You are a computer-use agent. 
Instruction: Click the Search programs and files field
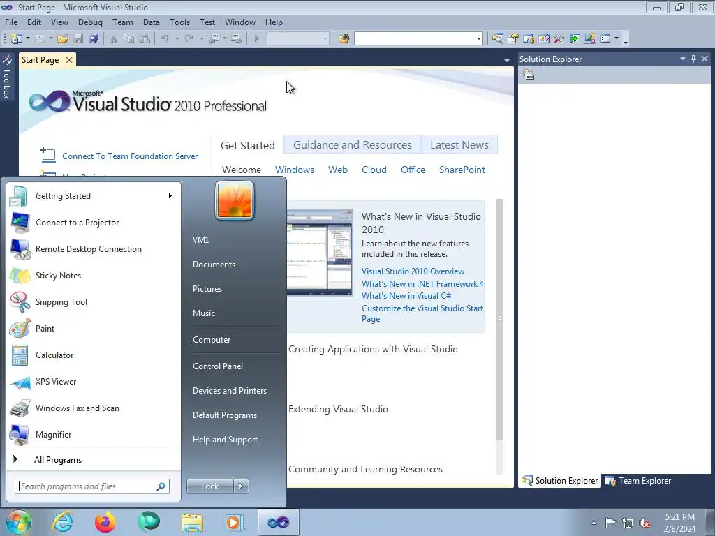[92, 486]
